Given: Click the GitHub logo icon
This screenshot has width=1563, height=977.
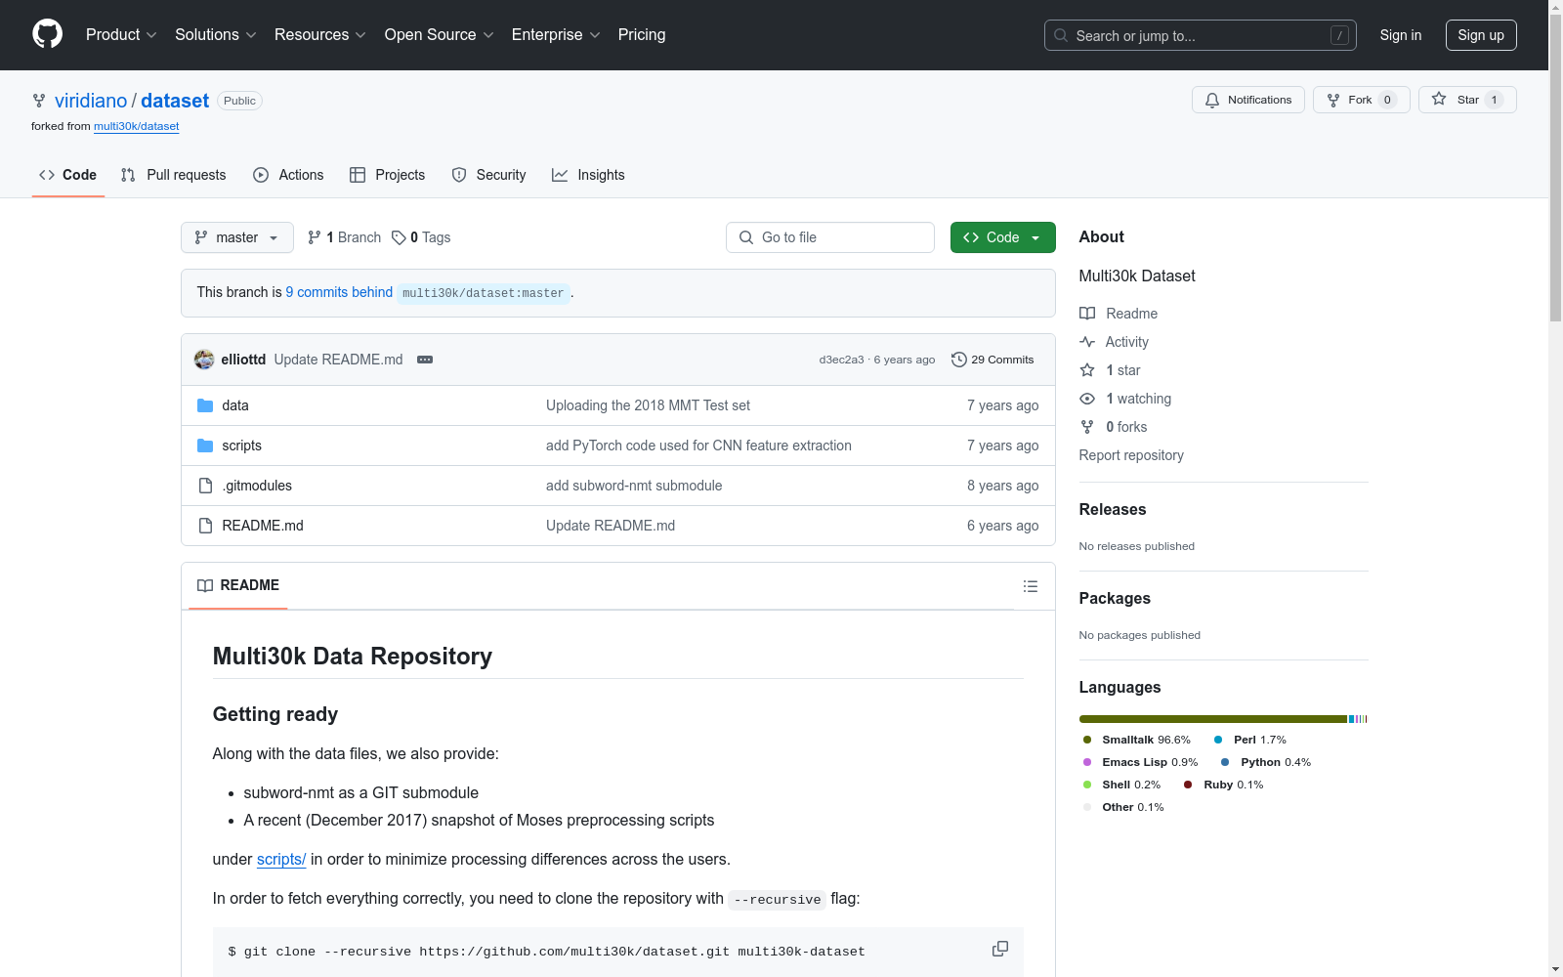Looking at the screenshot, I should click(x=47, y=34).
